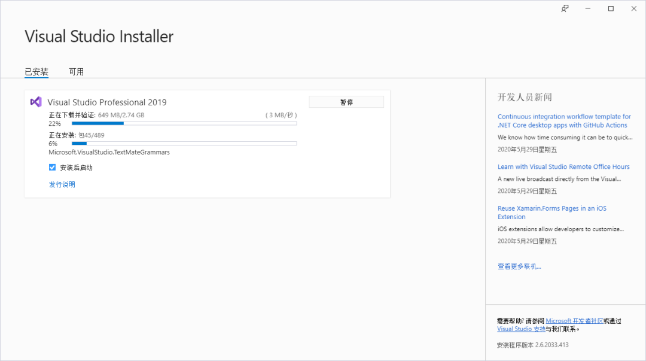Image resolution: width=646 pixels, height=361 pixels.
Task: Close the Visual Studio Installer window
Action: 633,8
